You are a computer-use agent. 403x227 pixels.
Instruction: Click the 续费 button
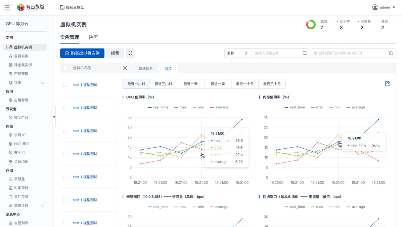pyautogui.click(x=115, y=53)
